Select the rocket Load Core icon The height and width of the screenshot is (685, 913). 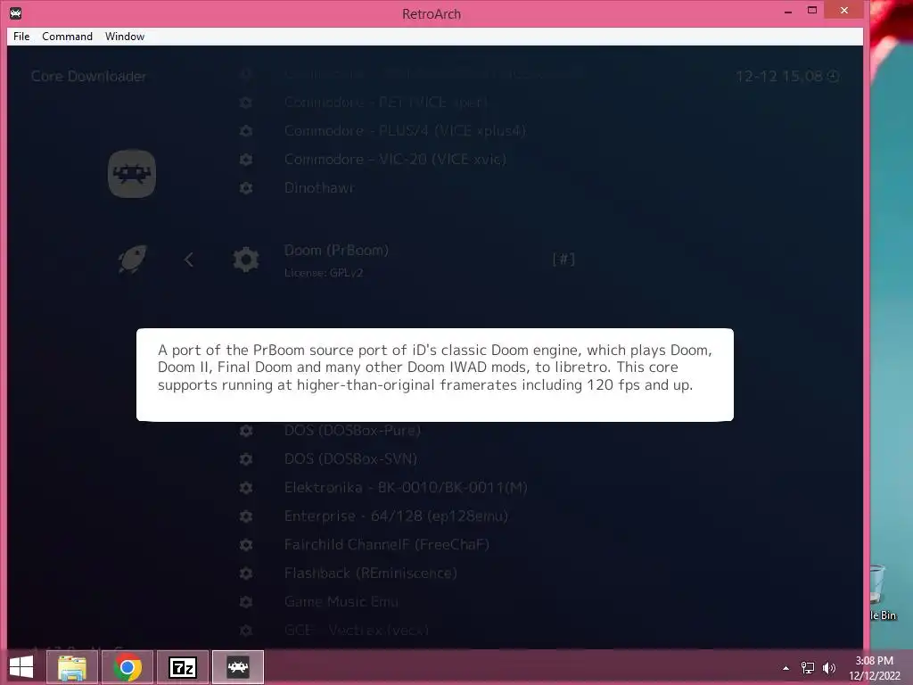click(x=132, y=260)
